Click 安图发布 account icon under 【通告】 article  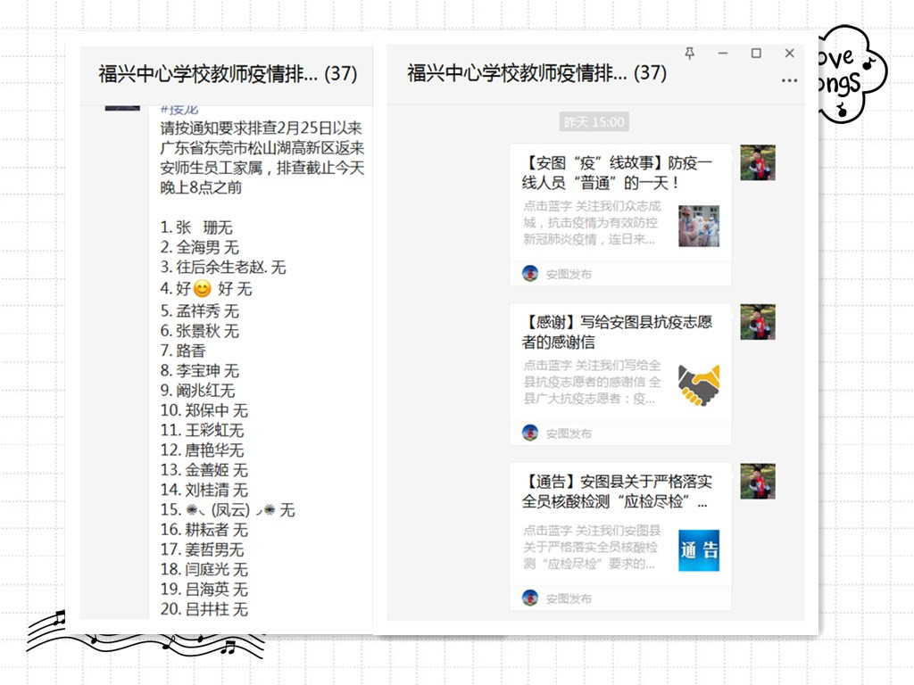pyautogui.click(x=530, y=598)
